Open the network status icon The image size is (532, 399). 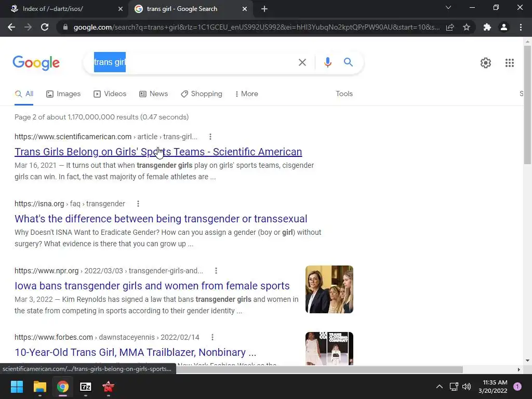[x=454, y=387]
